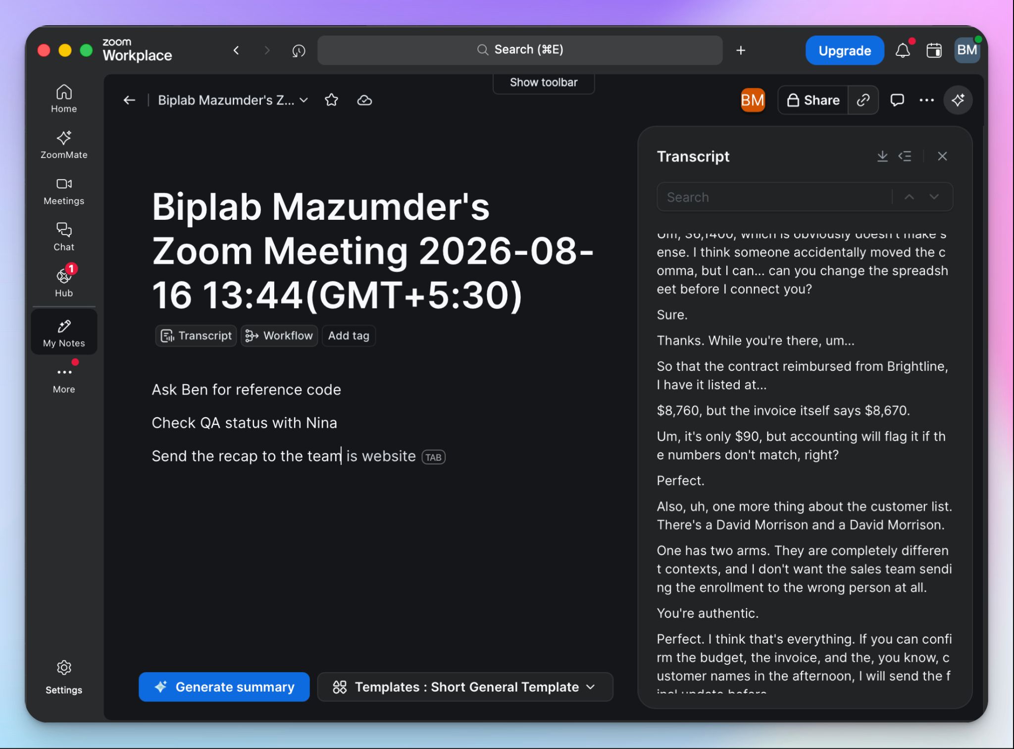Open the three-dot more options menu
This screenshot has height=749, width=1014.
[x=927, y=100]
